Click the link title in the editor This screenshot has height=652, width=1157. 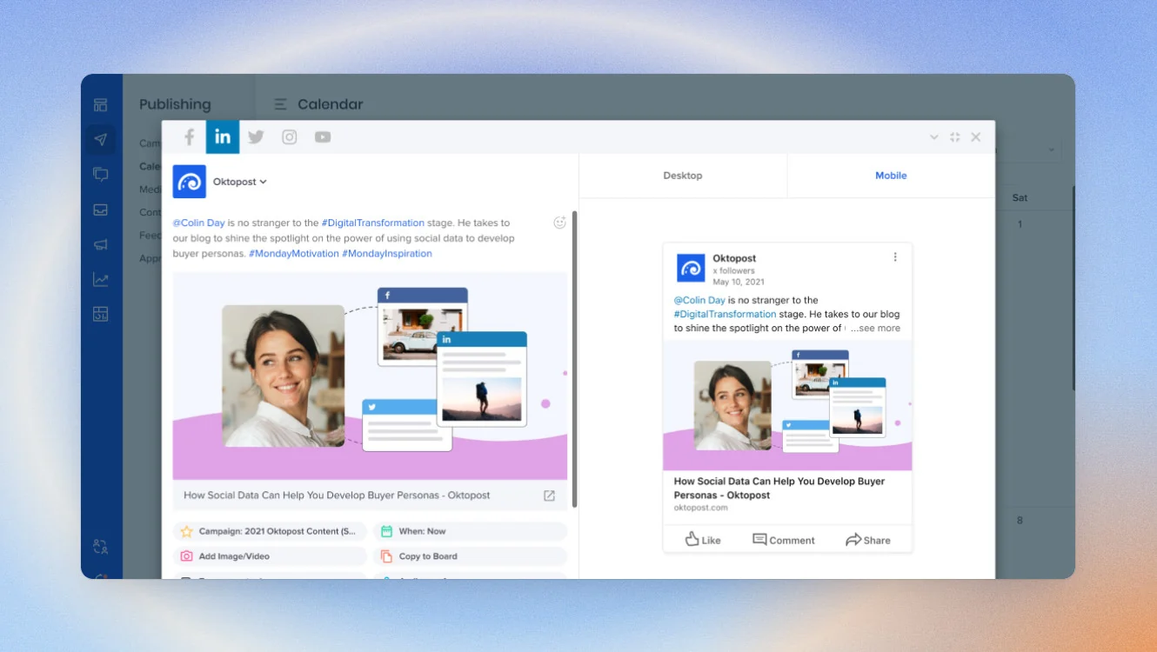337,496
